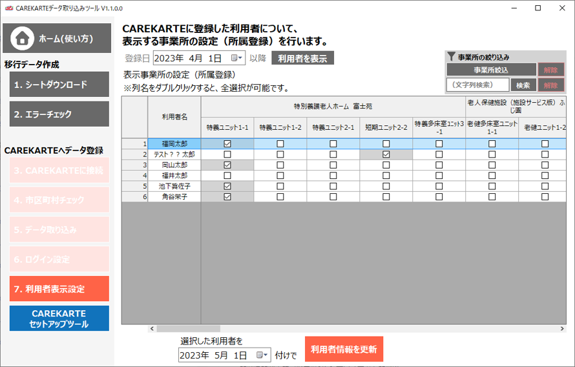Click the CAREKARTE title bar app icon

(9, 8)
